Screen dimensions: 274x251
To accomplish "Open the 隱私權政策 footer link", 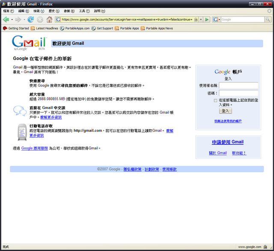I will (132, 169).
